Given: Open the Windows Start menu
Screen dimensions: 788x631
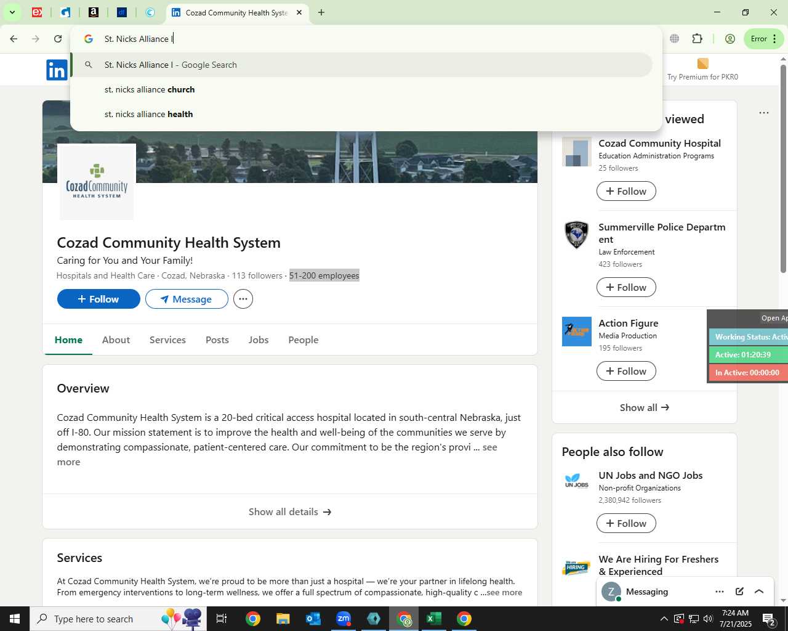Looking at the screenshot, I should (15, 619).
